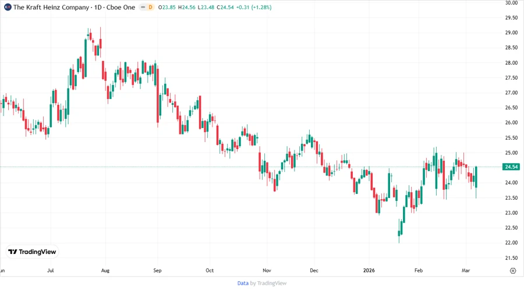Click the Oct label on time axis
Viewport: 524px width, 290px height.
pyautogui.click(x=210, y=270)
